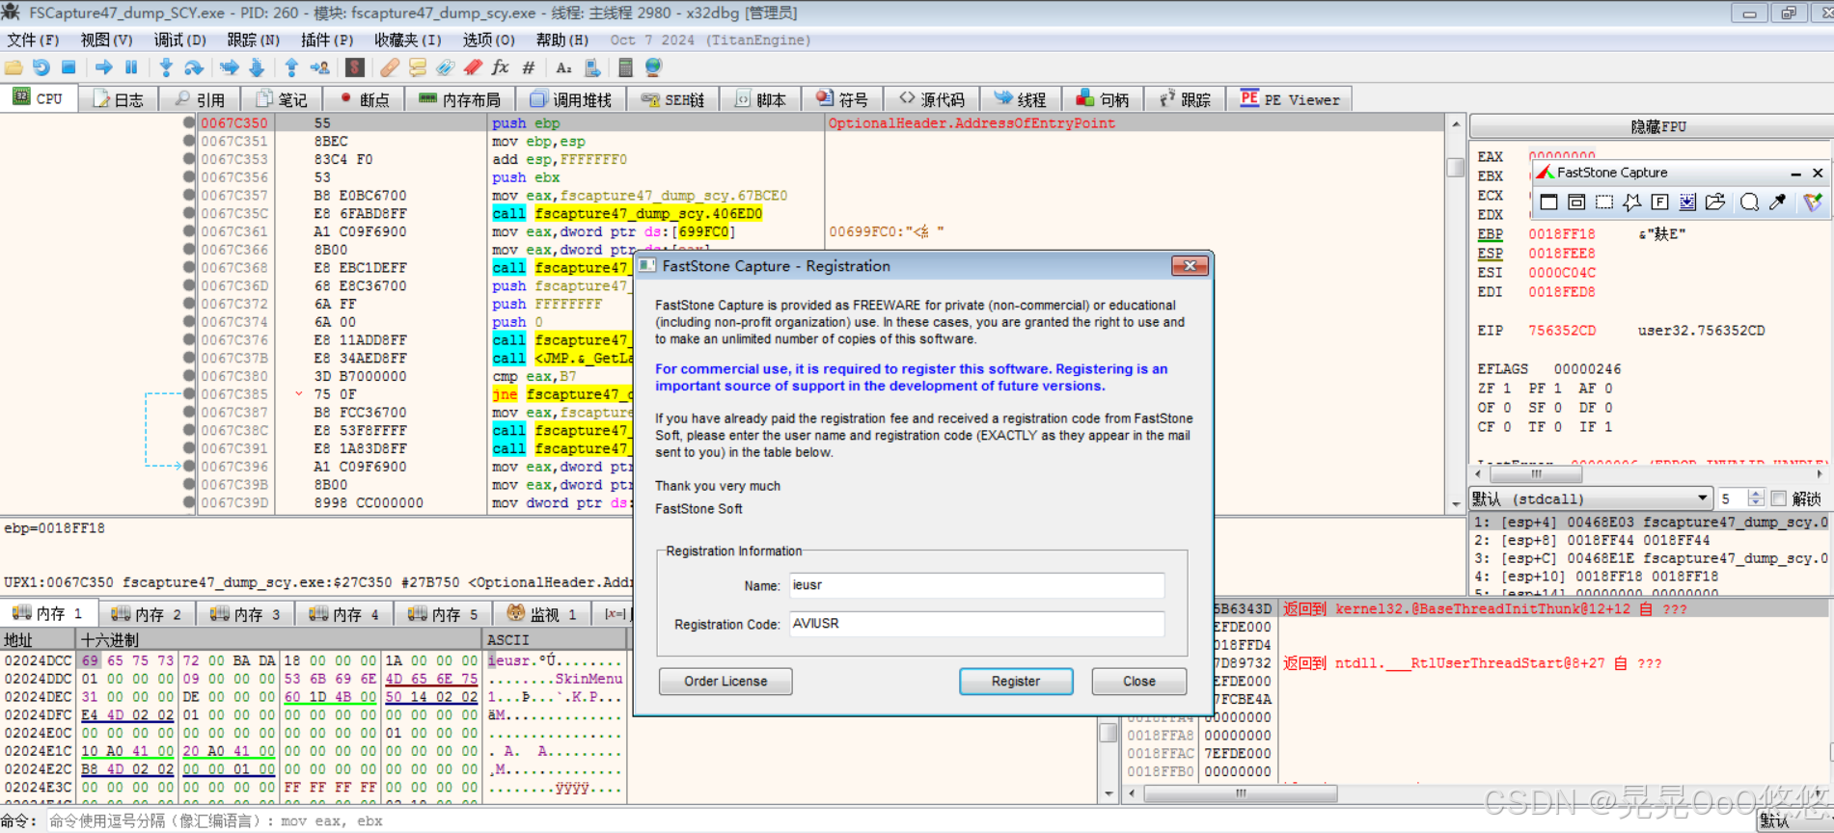Click the font Az toolbar icon
The width and height of the screenshot is (1834, 833).
pos(564,67)
